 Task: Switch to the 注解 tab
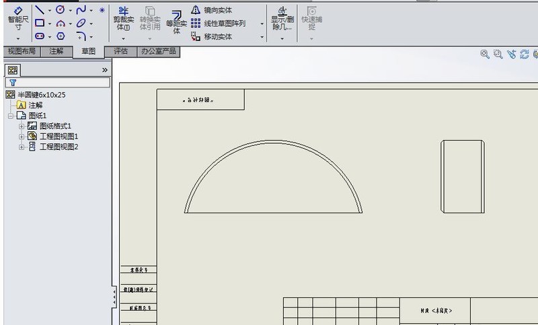[56, 52]
